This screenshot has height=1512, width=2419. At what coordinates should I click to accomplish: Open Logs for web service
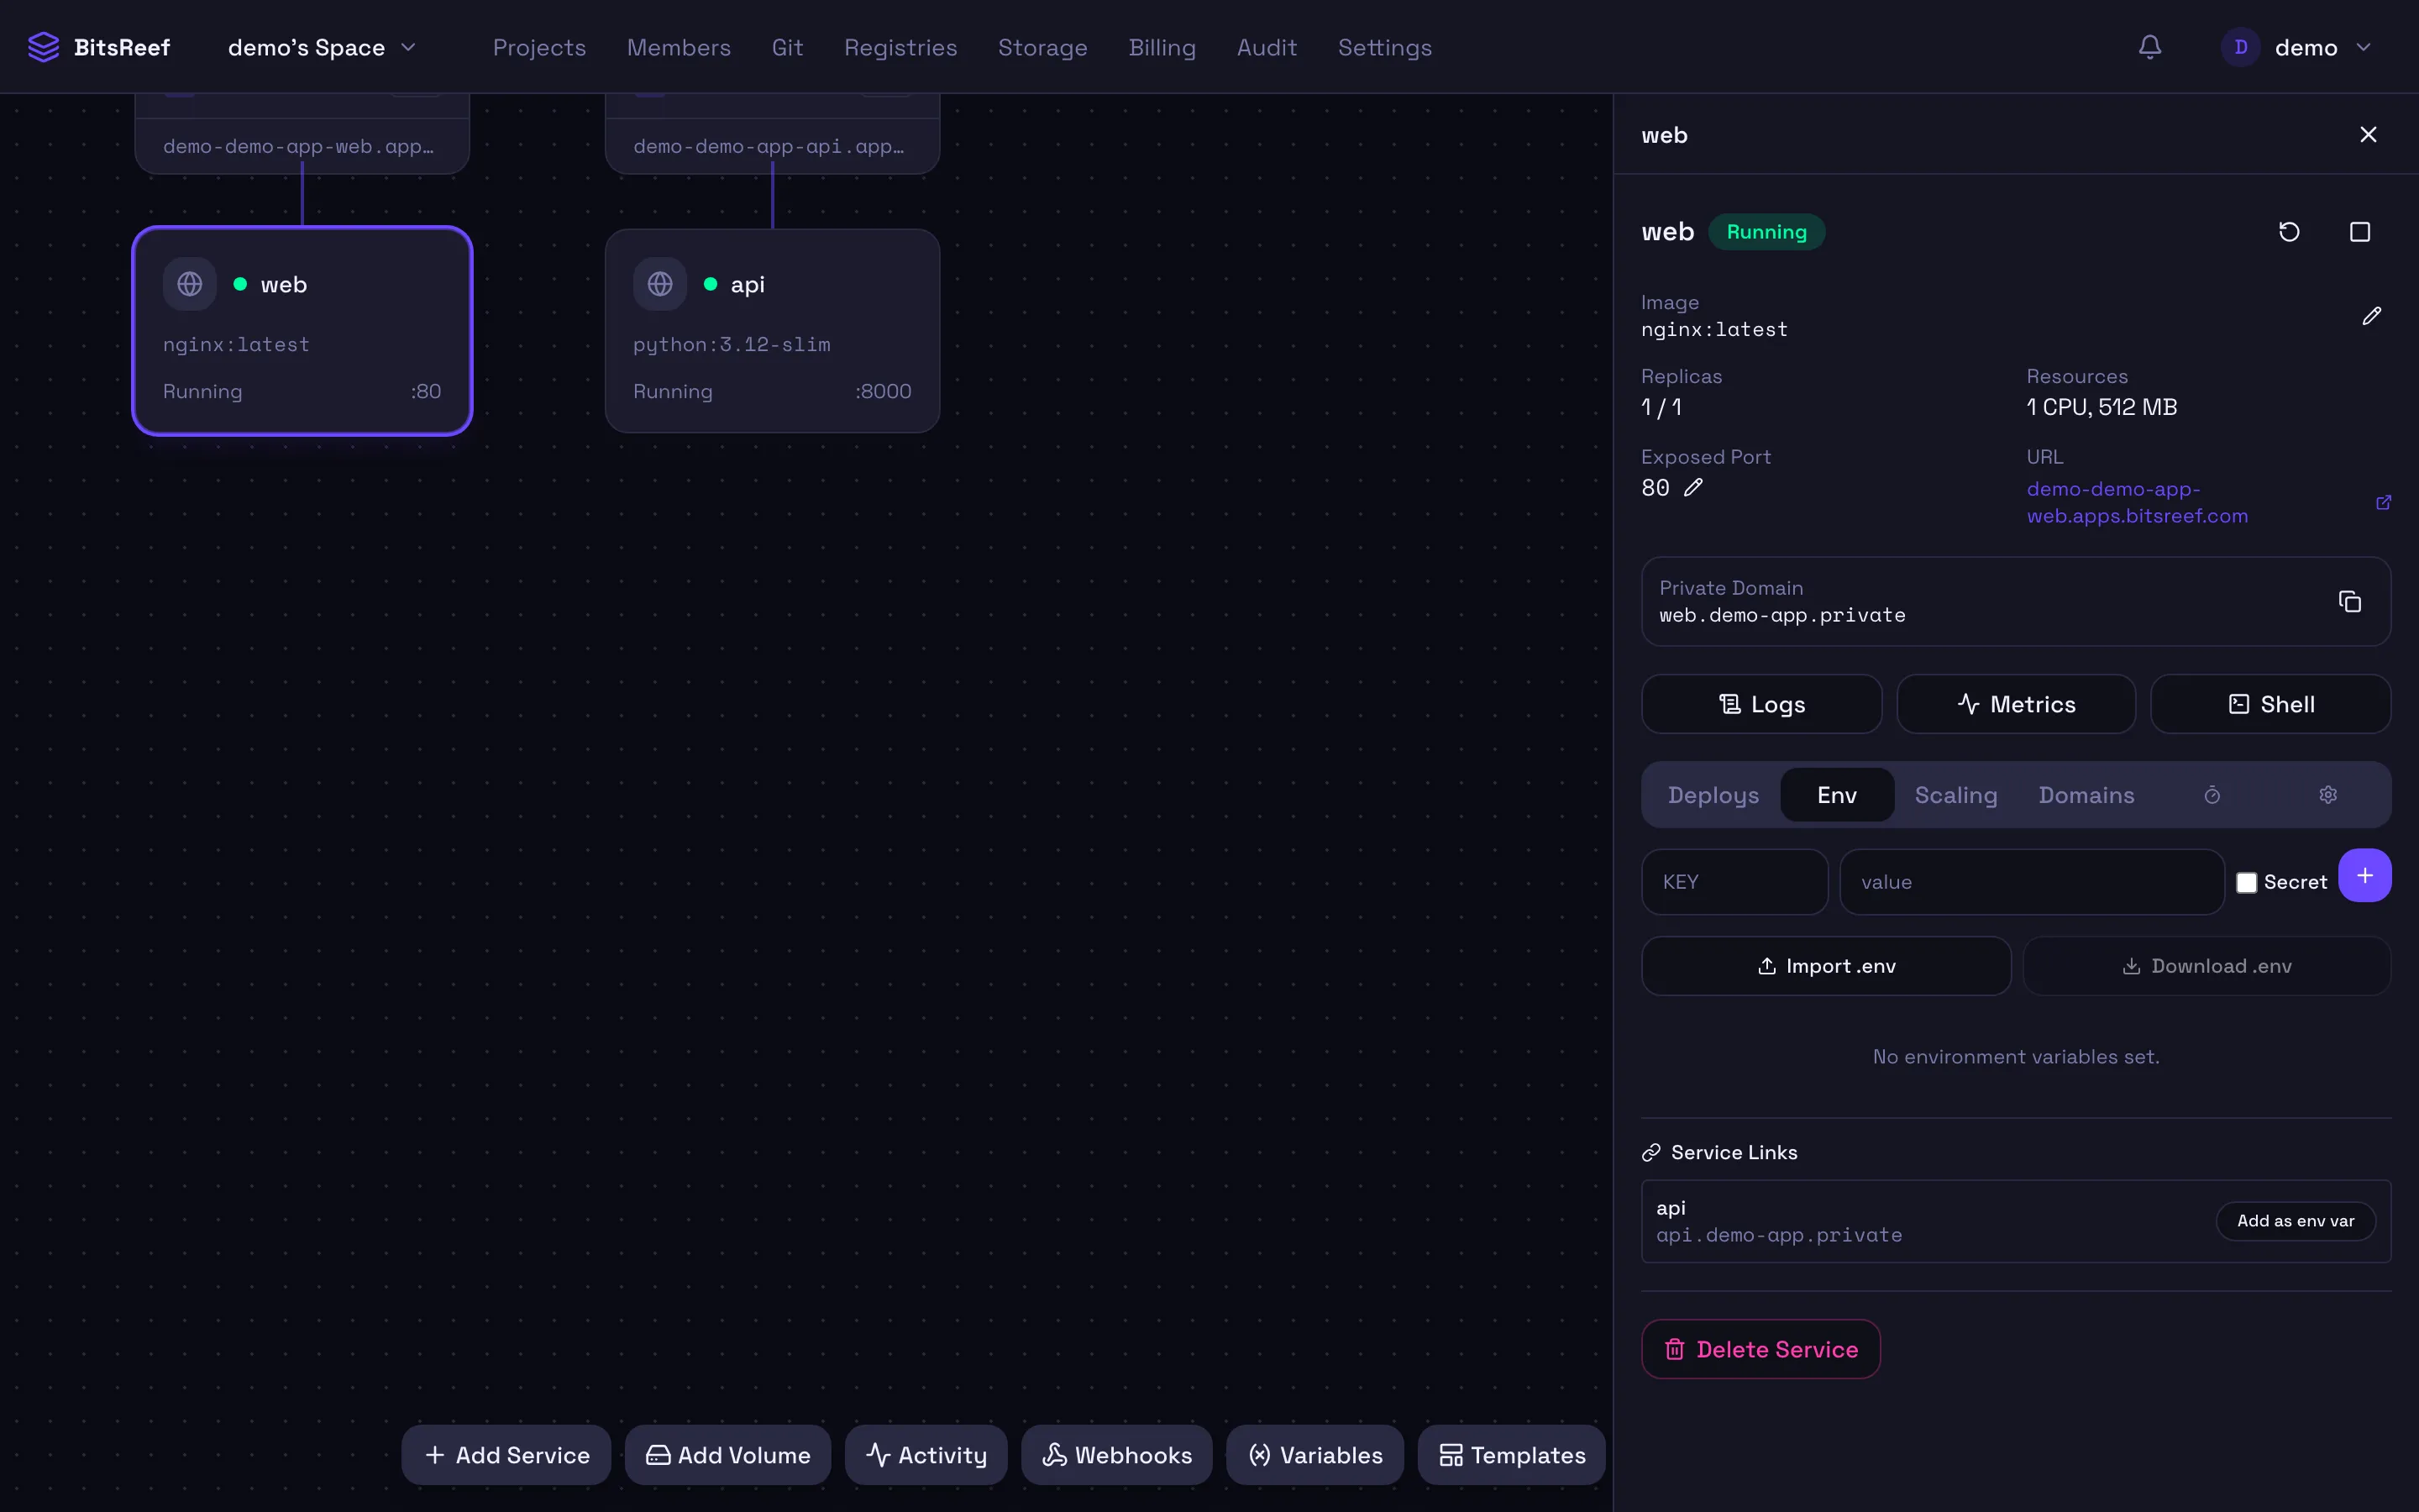(x=1761, y=704)
